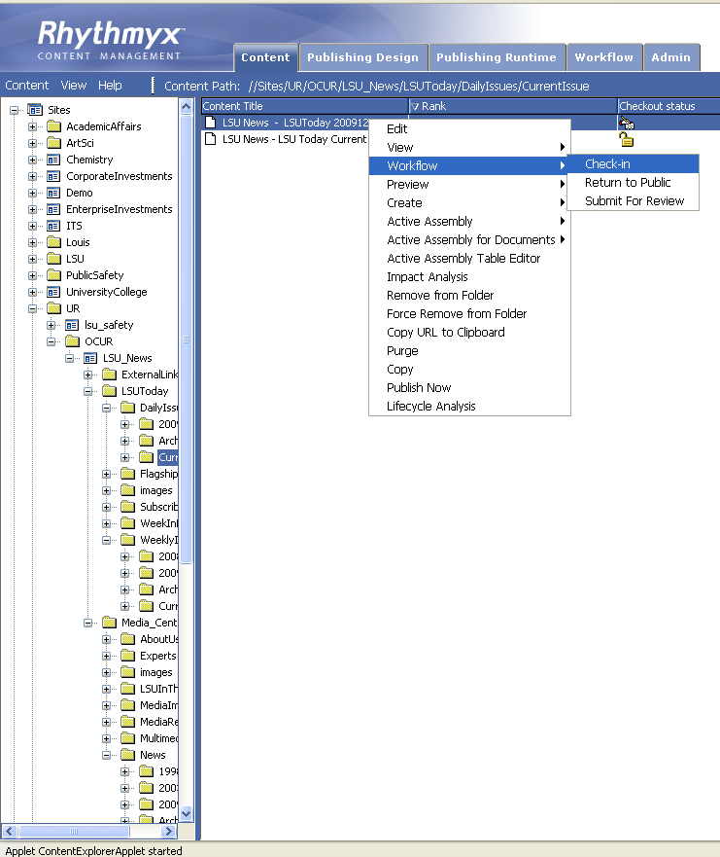Viewport: 720px width, 857px height.
Task: Click the CorporateInvestments site icon
Action: tap(53, 176)
